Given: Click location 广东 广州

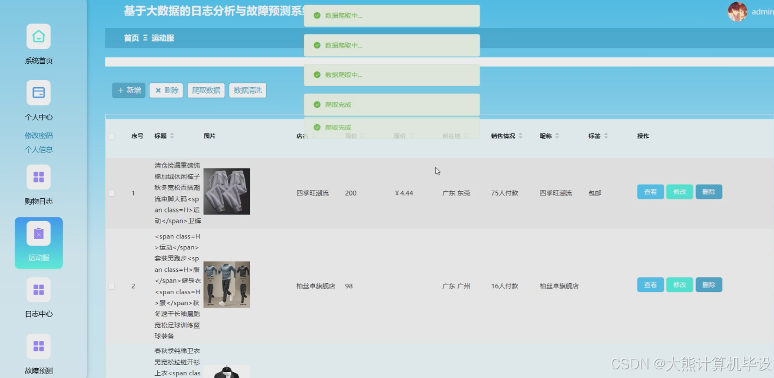Looking at the screenshot, I should pos(456,286).
